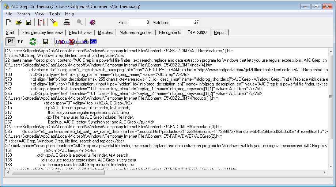Open the Tools menu
The height and width of the screenshot is (187, 336).
tap(54, 14)
